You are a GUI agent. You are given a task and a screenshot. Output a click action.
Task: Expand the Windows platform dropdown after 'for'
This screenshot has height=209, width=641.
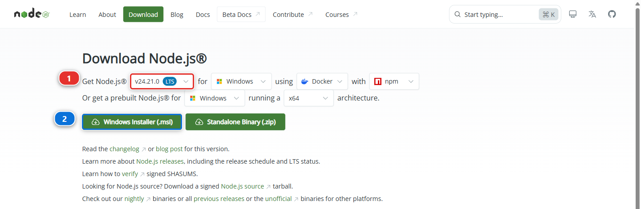241,81
